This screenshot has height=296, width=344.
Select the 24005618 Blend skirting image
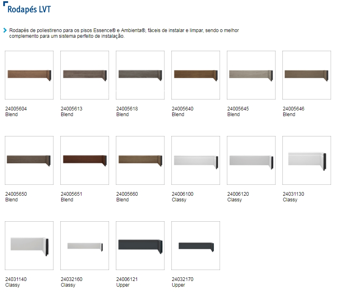(140, 75)
